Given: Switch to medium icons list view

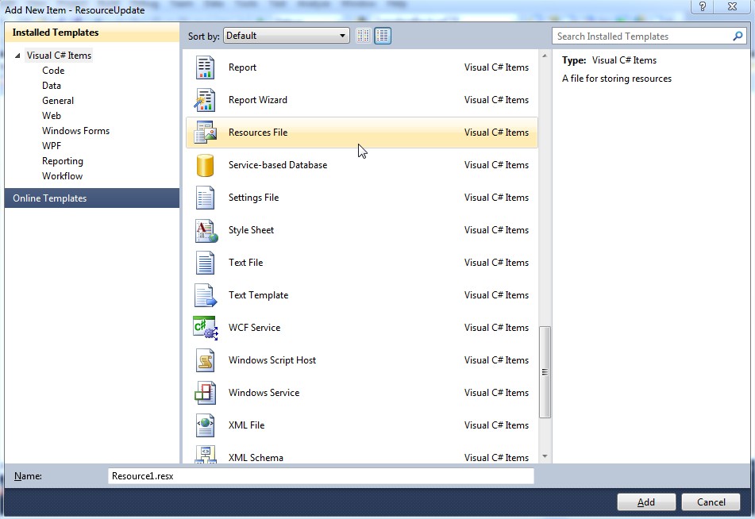Looking at the screenshot, I should click(x=383, y=36).
